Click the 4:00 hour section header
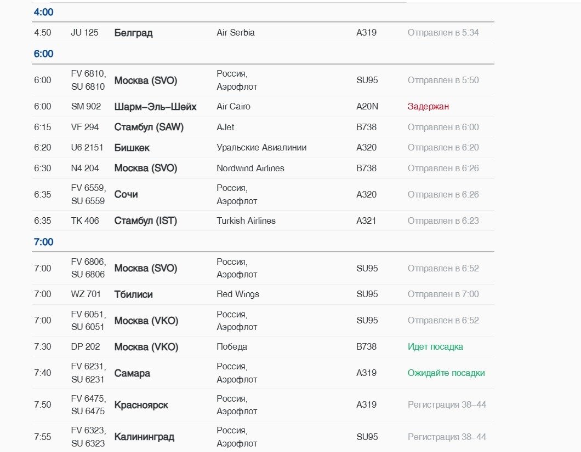This screenshot has width=581, height=452. point(43,12)
